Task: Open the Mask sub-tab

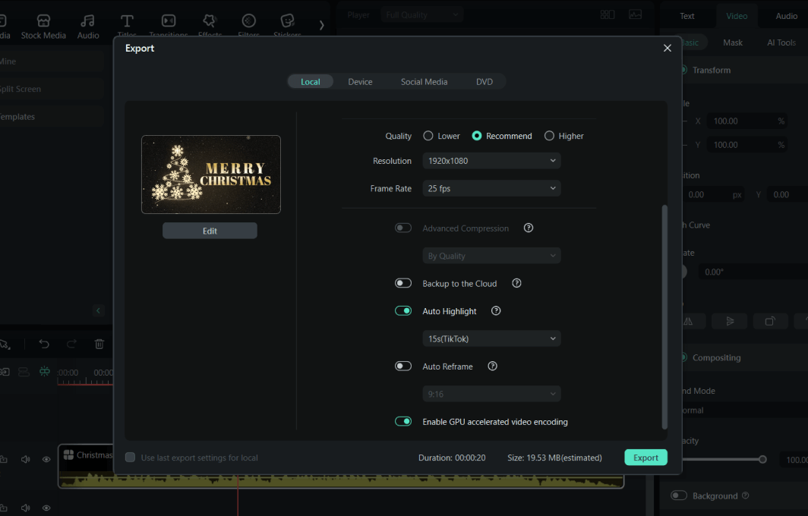Action: 732,42
